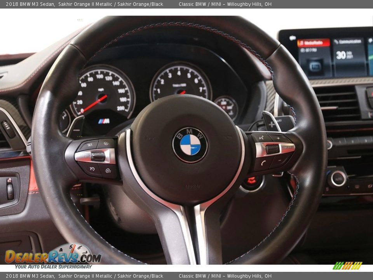
Task: Adjust the center air vent slider tab
Action: click(x=329, y=108)
